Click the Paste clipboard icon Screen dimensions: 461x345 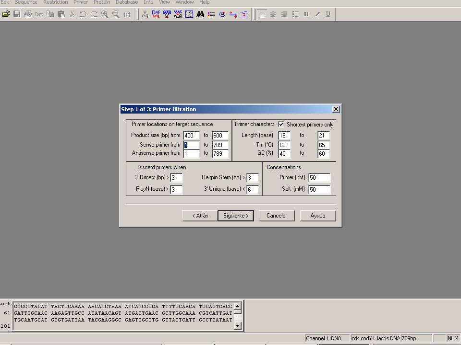click(x=61, y=14)
